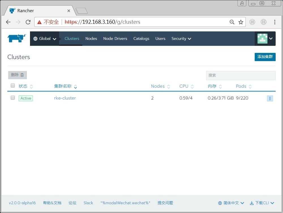Sort by Pods column
The height and width of the screenshot is (213, 283).
pyautogui.click(x=244, y=86)
